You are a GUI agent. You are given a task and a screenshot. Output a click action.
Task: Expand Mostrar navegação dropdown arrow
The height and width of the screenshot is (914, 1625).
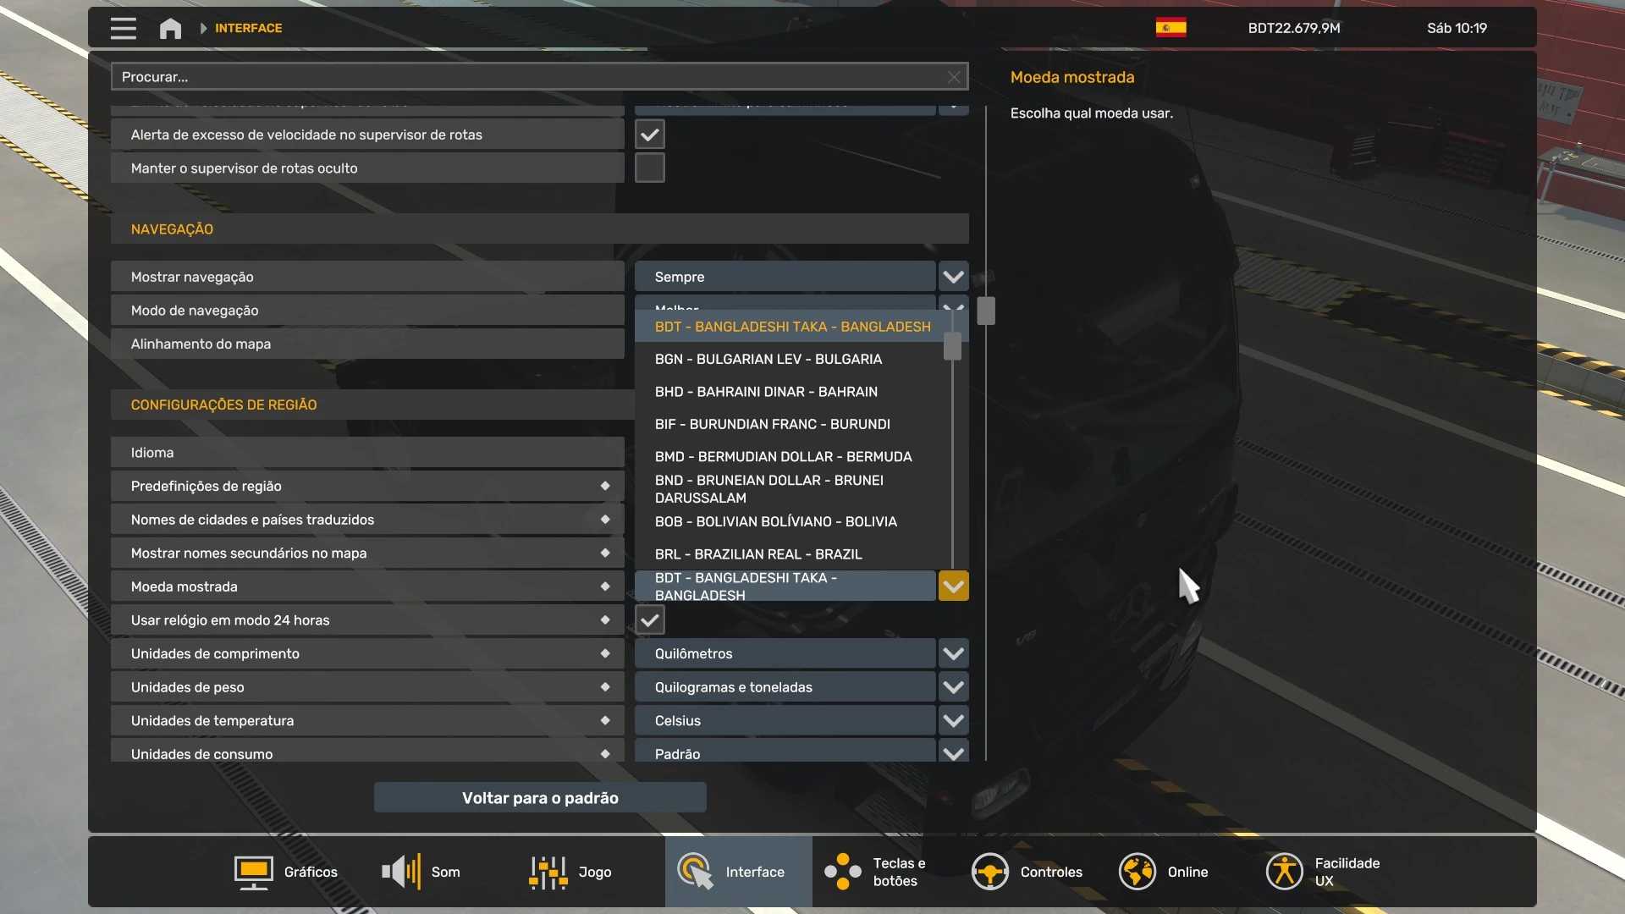953,277
